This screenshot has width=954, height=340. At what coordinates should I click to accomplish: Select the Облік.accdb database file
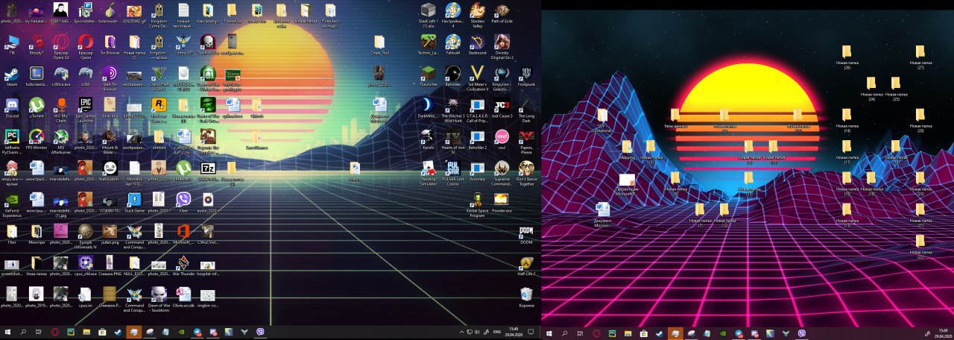[183, 297]
